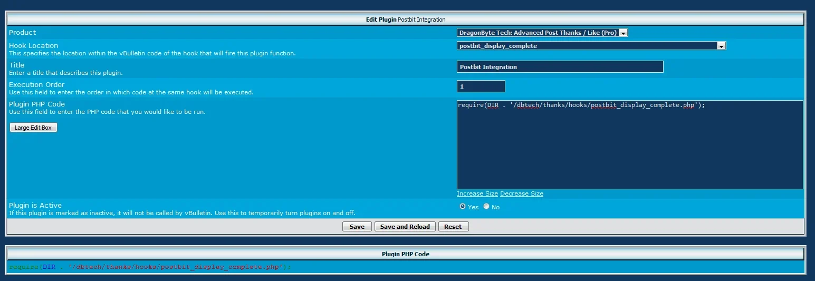Click the Edit Plugin Postbit Integration header
Screen dimensions: 815x281
click(406, 20)
